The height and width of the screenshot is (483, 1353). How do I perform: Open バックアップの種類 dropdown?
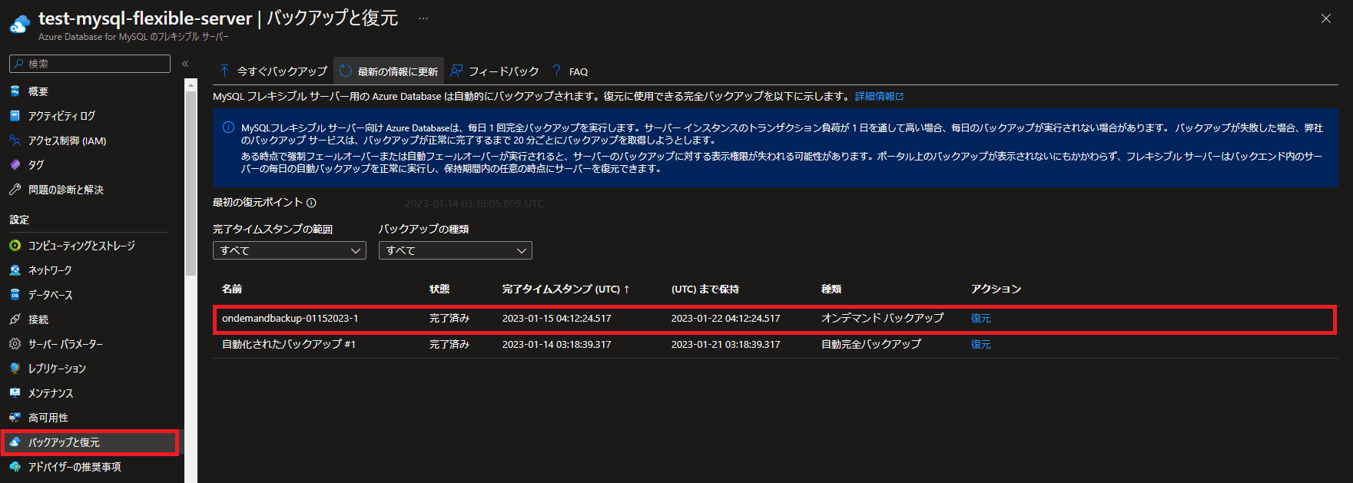coord(456,250)
